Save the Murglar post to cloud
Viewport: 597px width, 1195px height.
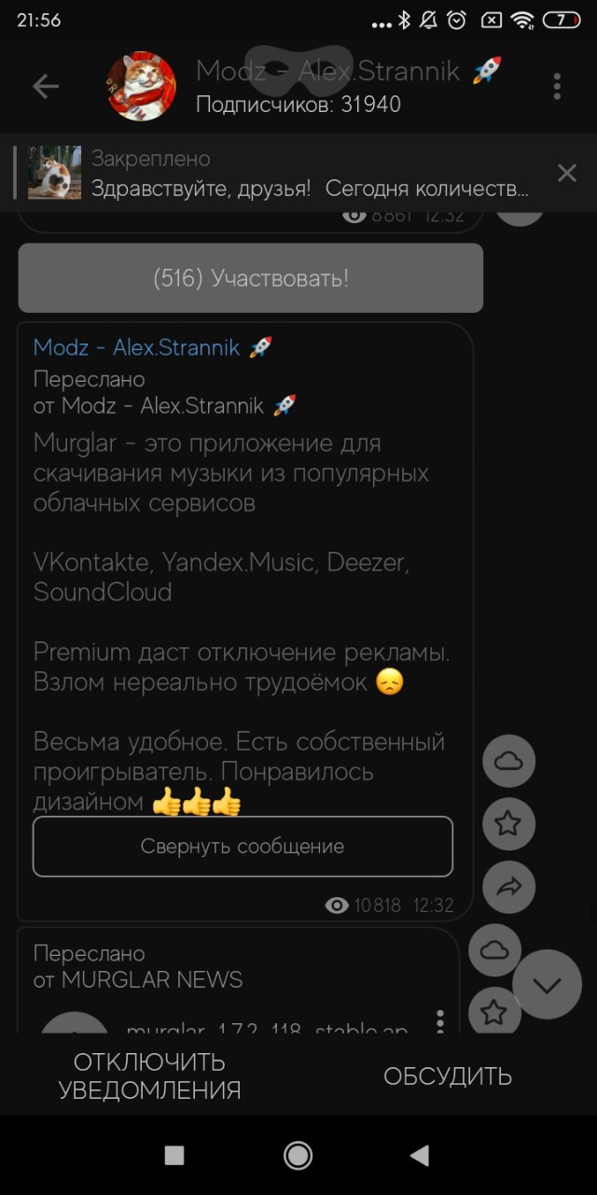click(508, 762)
